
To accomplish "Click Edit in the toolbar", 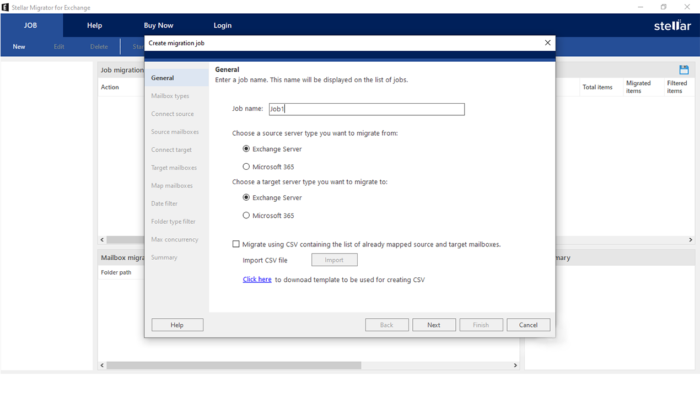I will click(x=59, y=47).
